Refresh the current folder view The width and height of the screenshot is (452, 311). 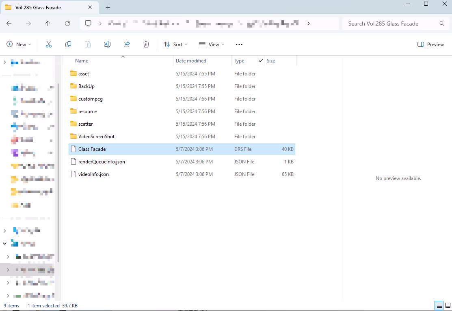click(x=67, y=24)
